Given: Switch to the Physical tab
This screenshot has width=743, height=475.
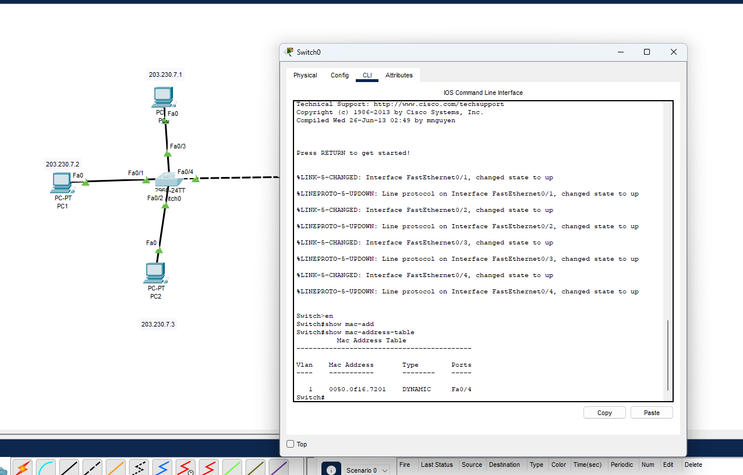Looking at the screenshot, I should point(305,75).
